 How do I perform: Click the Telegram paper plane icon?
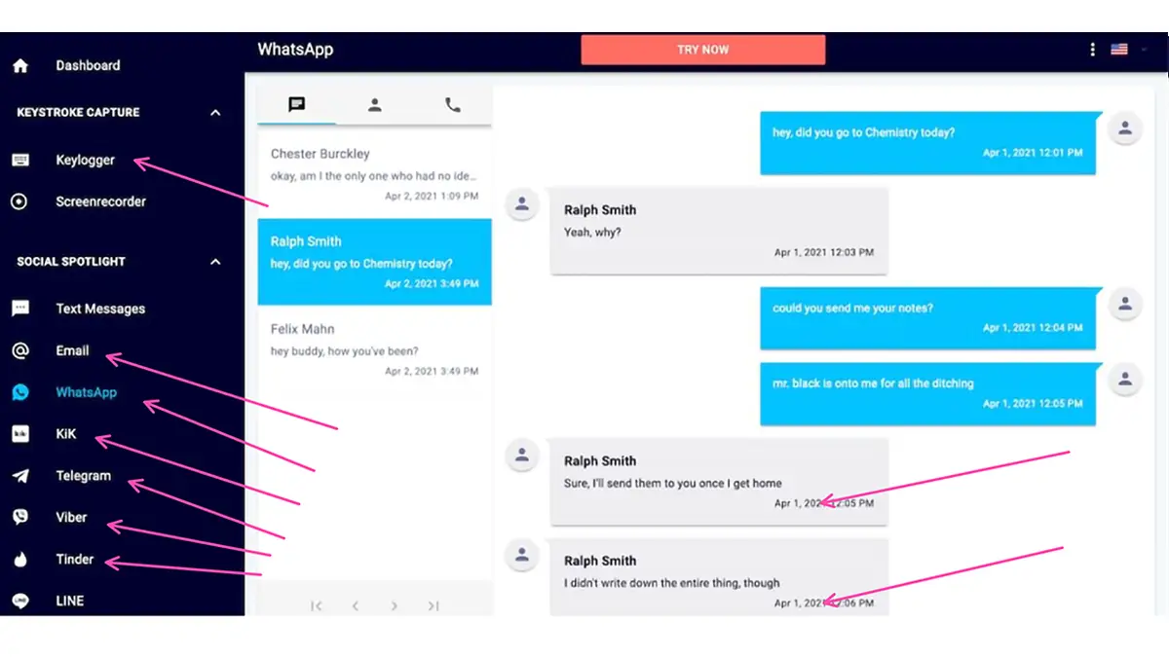[20, 476]
